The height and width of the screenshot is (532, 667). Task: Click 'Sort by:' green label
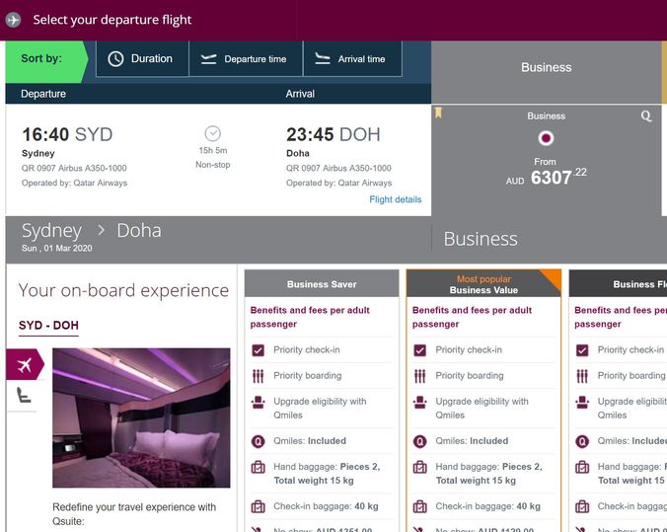click(41, 58)
